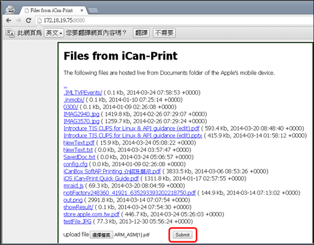
Task: Click the 翻譯 translate button
Action: (x=141, y=33)
